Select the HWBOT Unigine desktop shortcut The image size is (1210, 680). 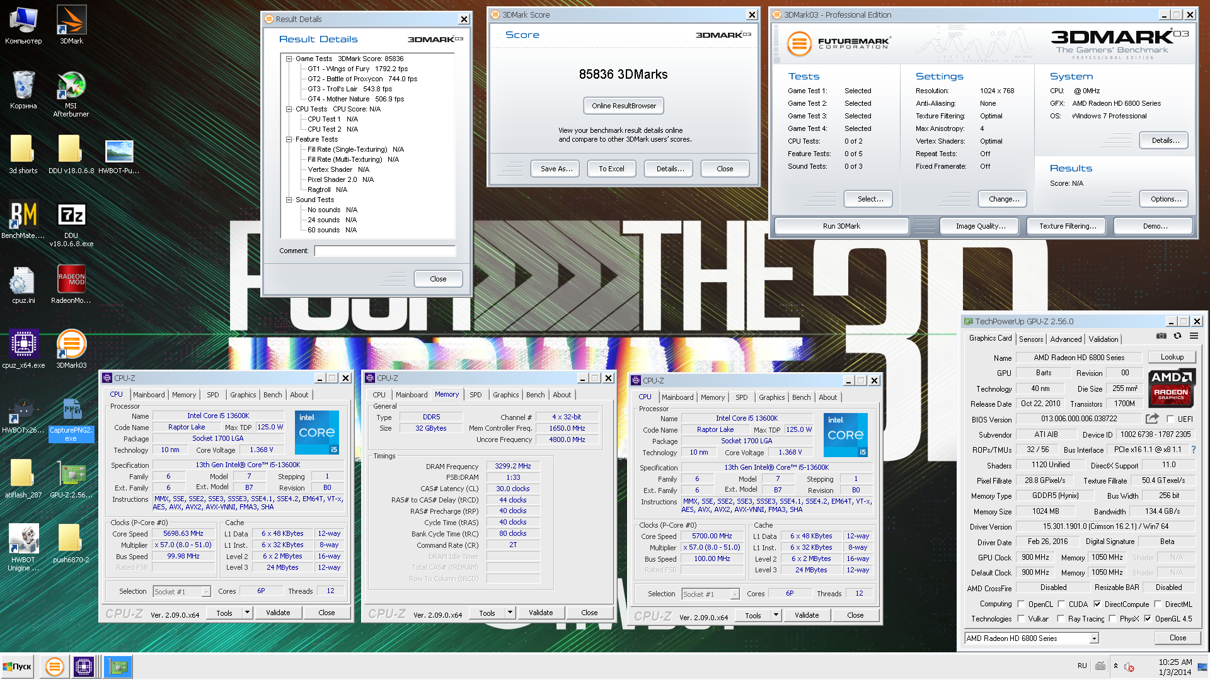[23, 548]
